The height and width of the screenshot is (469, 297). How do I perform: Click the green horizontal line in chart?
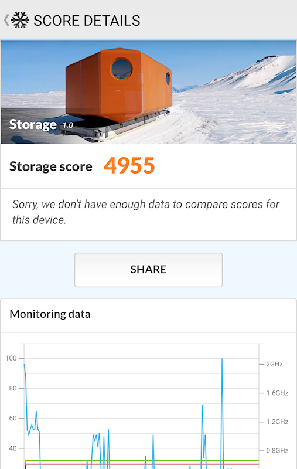(x=142, y=461)
